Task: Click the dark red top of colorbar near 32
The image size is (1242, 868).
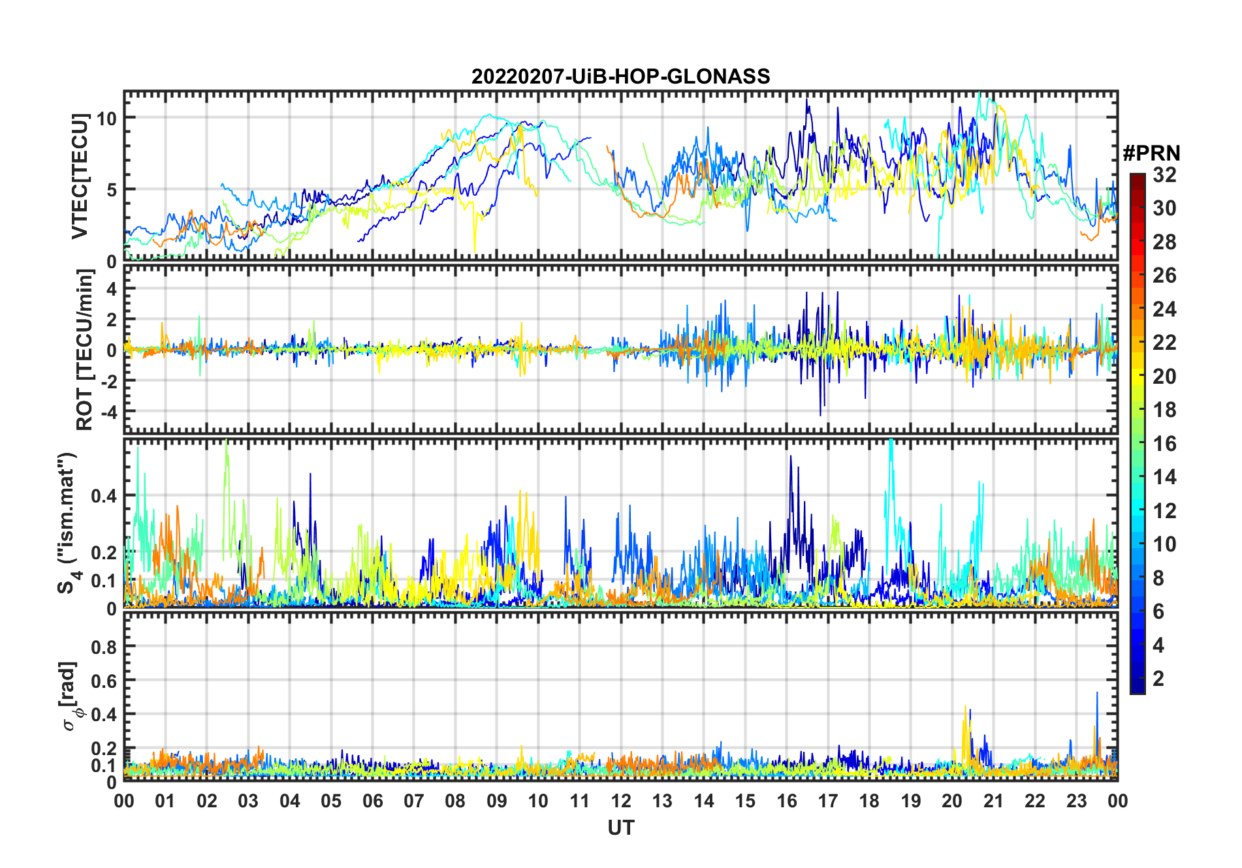Action: 1138,178
